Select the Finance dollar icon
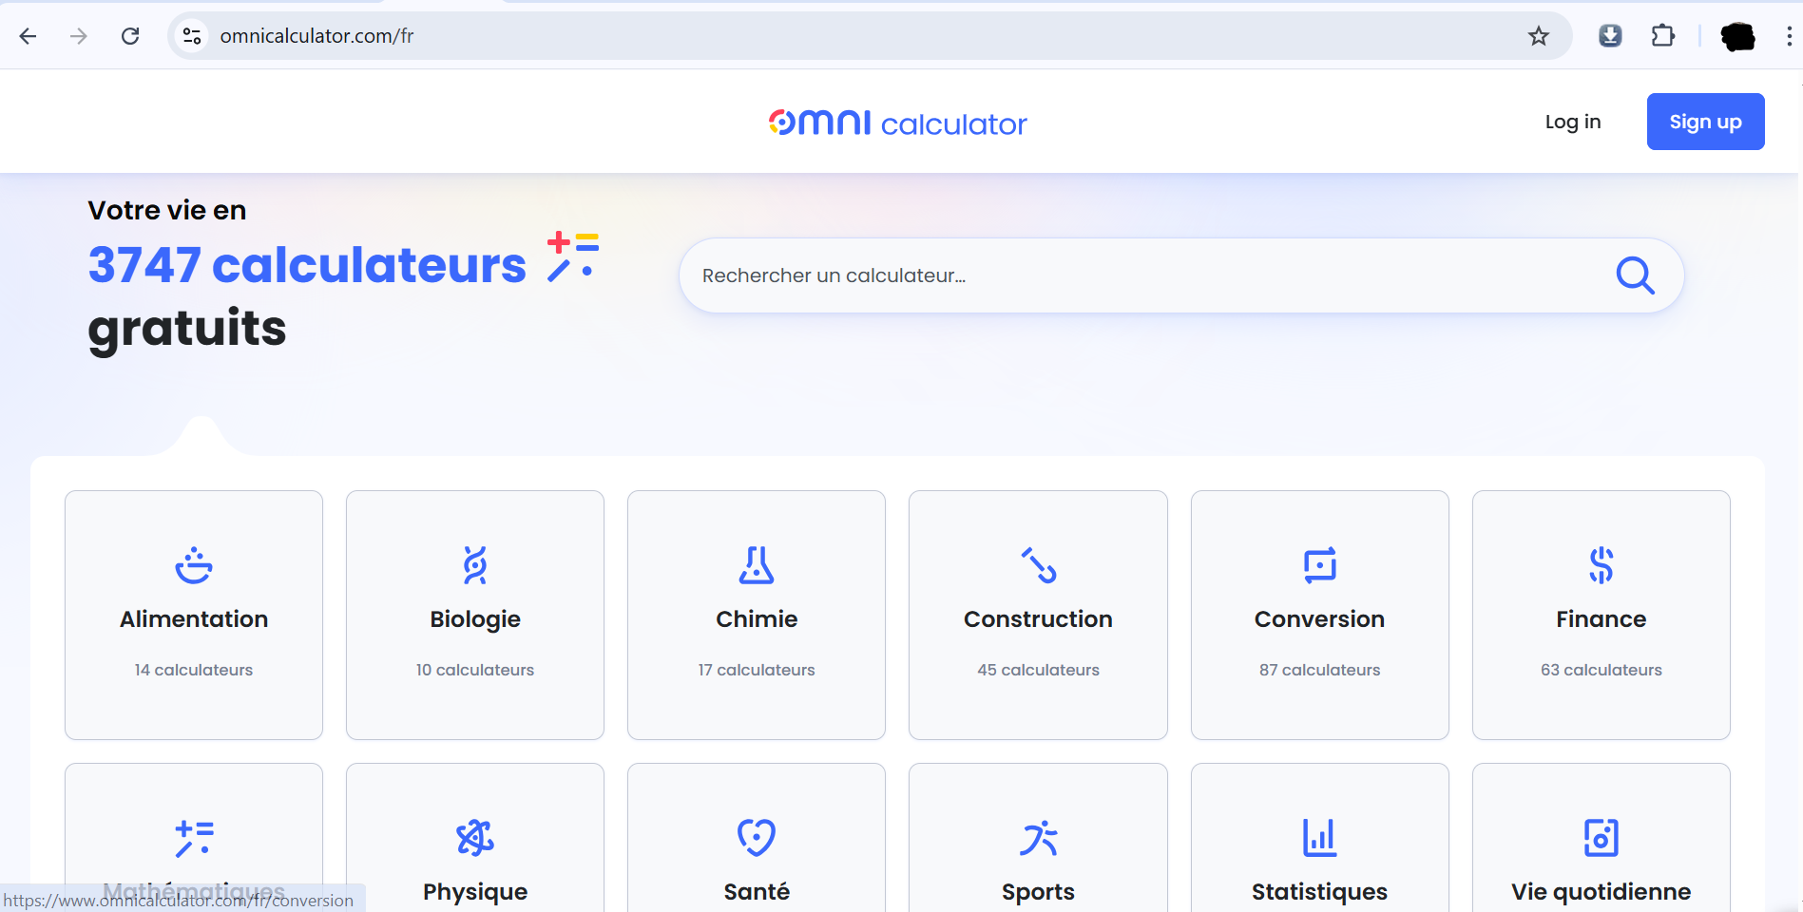Viewport: 1803px width, 912px height. tap(1601, 565)
